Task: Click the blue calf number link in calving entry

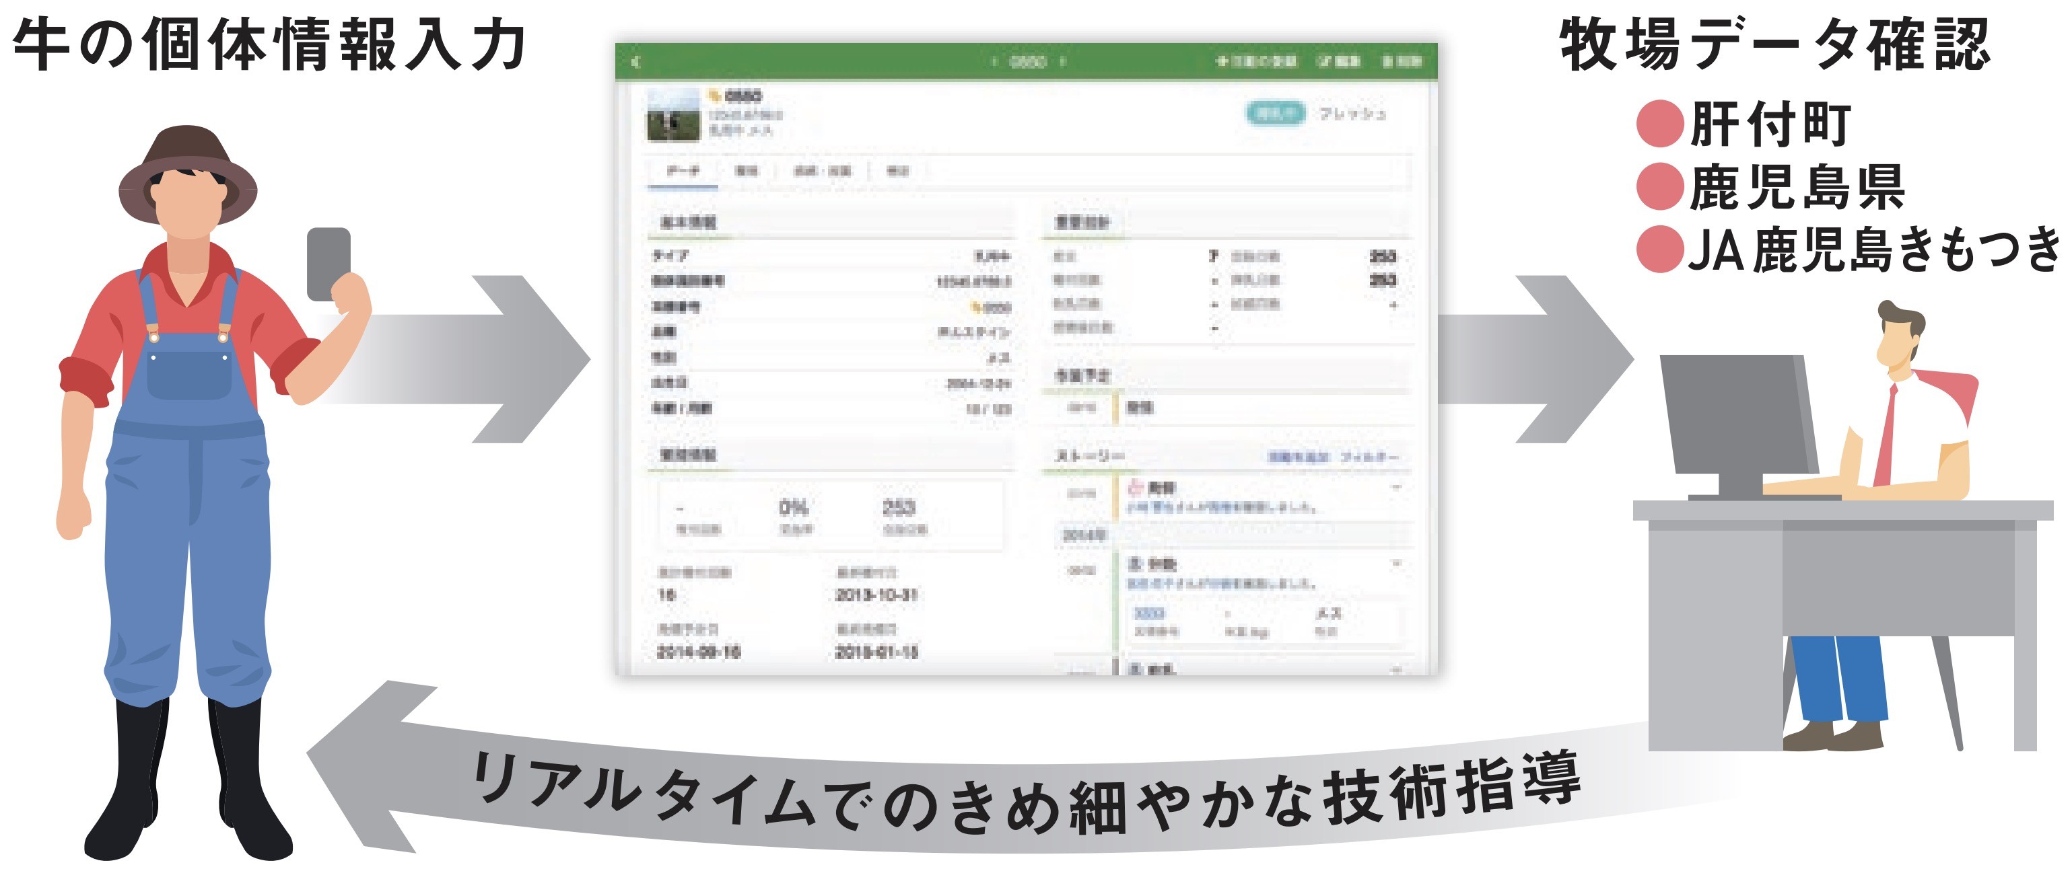Action: (1148, 613)
